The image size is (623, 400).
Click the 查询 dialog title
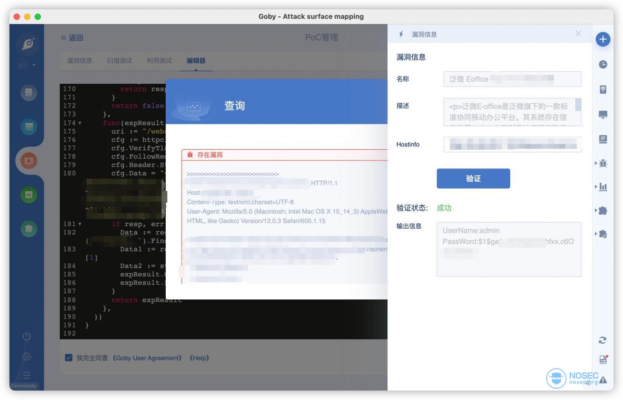235,106
